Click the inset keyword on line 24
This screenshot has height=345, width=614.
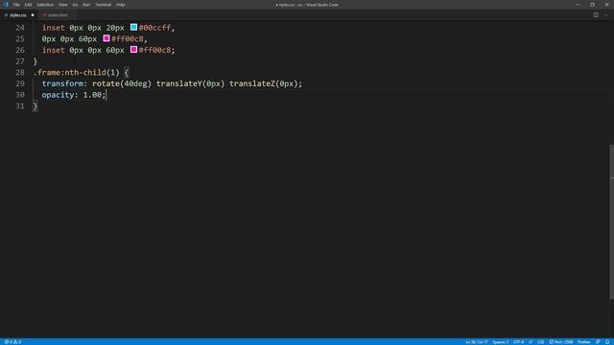[54, 28]
